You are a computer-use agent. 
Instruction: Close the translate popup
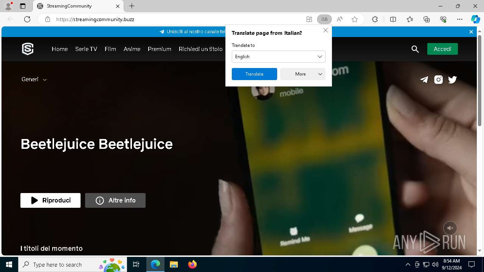point(326,30)
